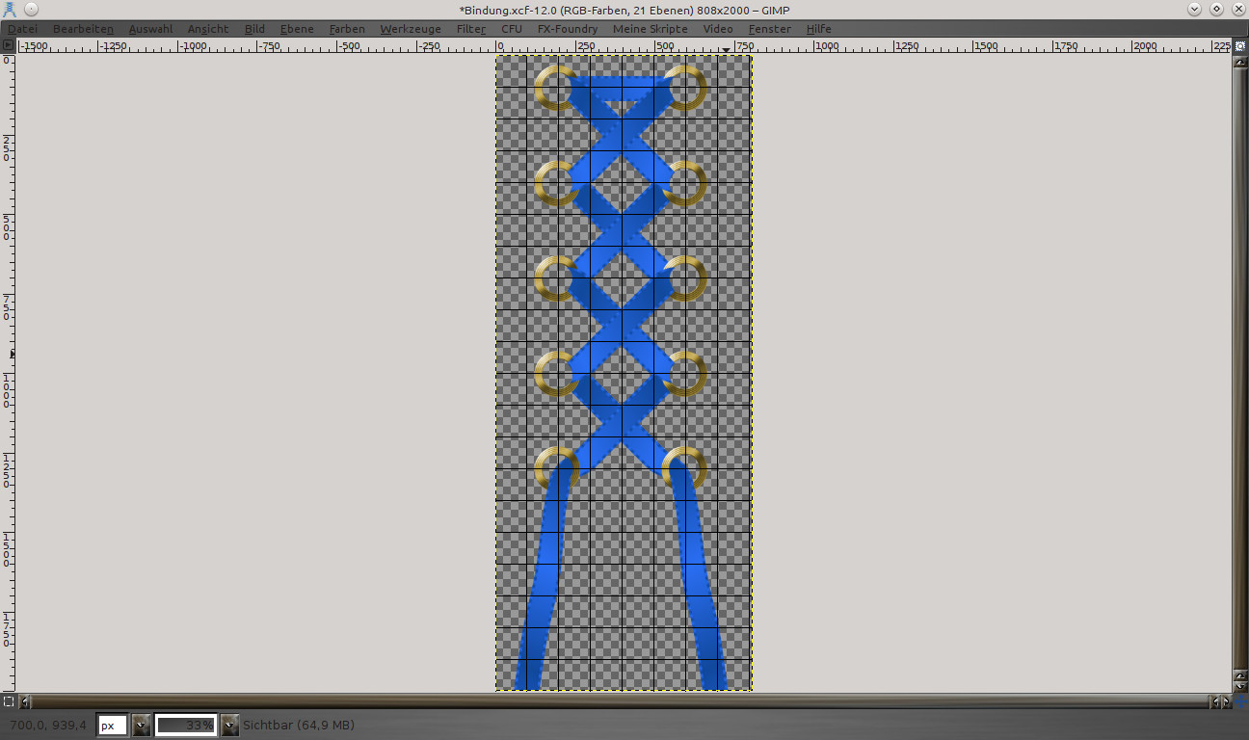Open the Meine Skripte menu

click(x=651, y=29)
